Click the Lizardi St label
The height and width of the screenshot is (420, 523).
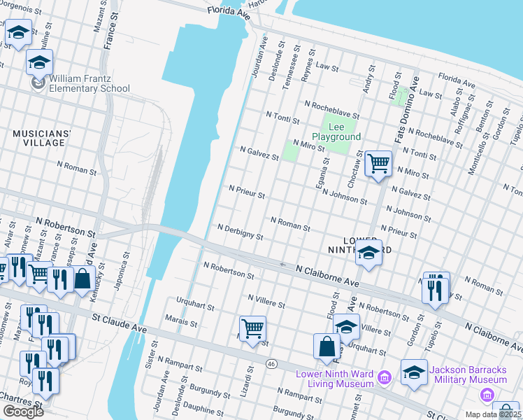(x=247, y=381)
